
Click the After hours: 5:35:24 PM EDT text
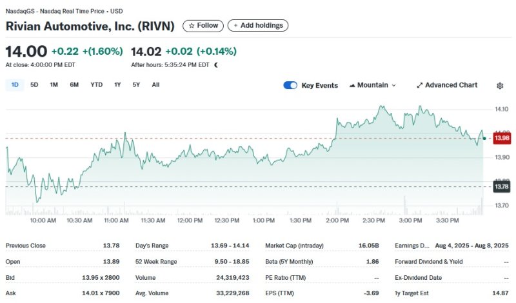[x=170, y=65]
